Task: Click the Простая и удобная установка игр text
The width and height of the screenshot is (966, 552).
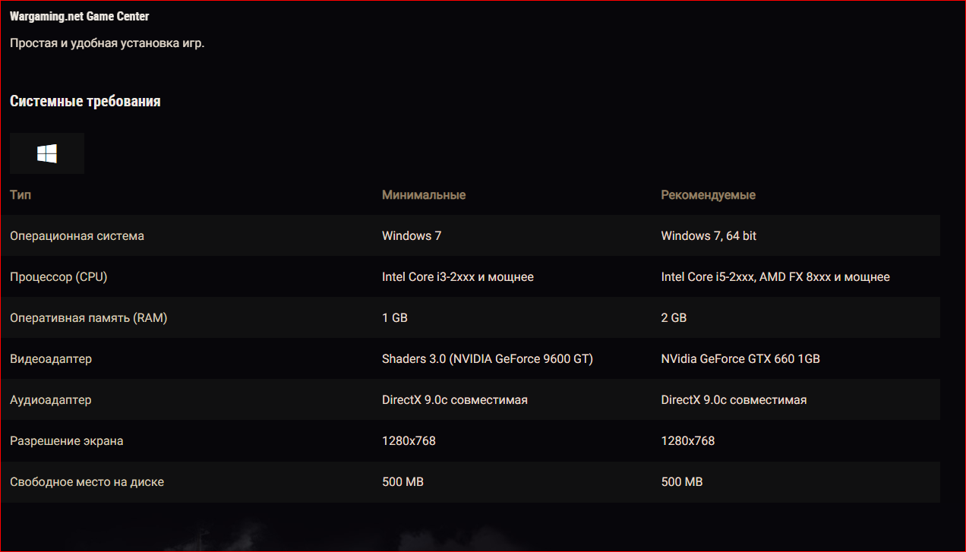Action: point(107,43)
